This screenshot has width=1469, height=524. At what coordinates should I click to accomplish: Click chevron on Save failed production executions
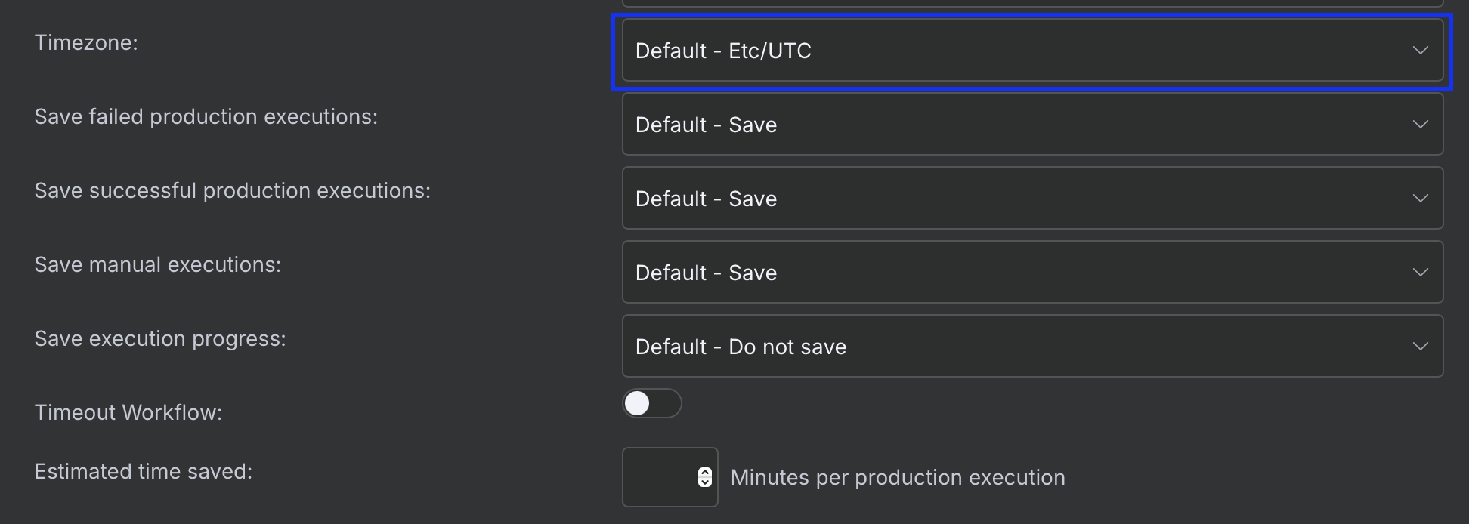[1420, 125]
